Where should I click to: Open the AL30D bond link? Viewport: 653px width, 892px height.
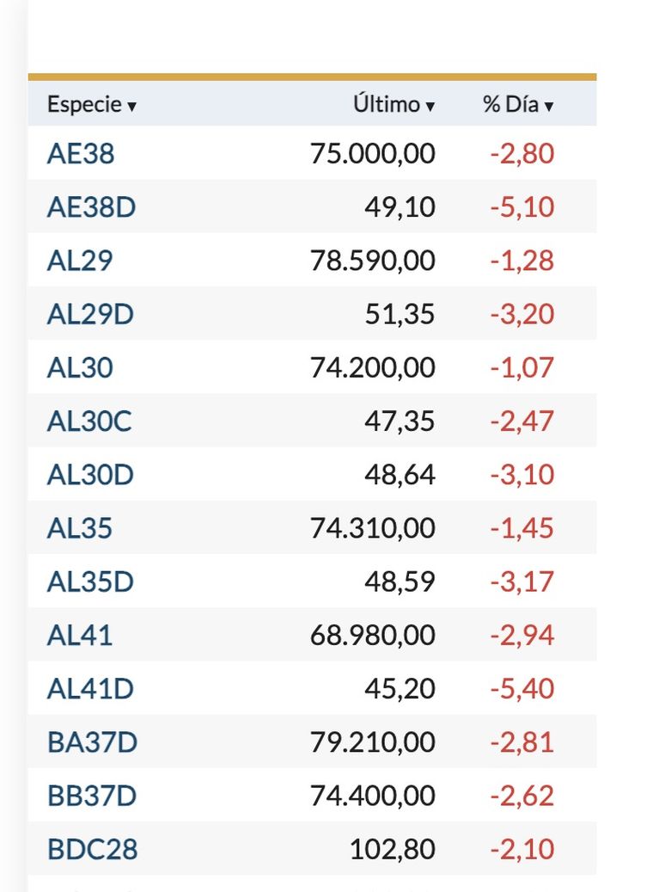click(x=90, y=475)
